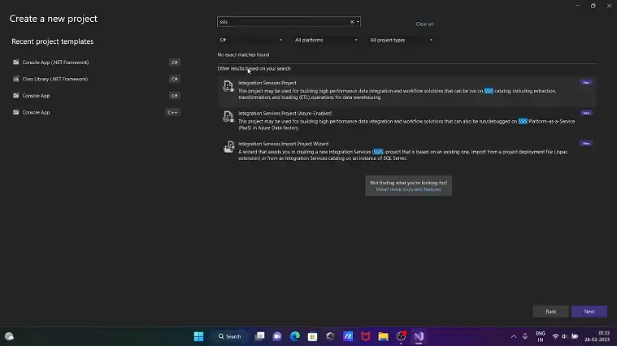Click the Clear all link
Screen dimensions: 617x346
pyautogui.click(x=424, y=24)
